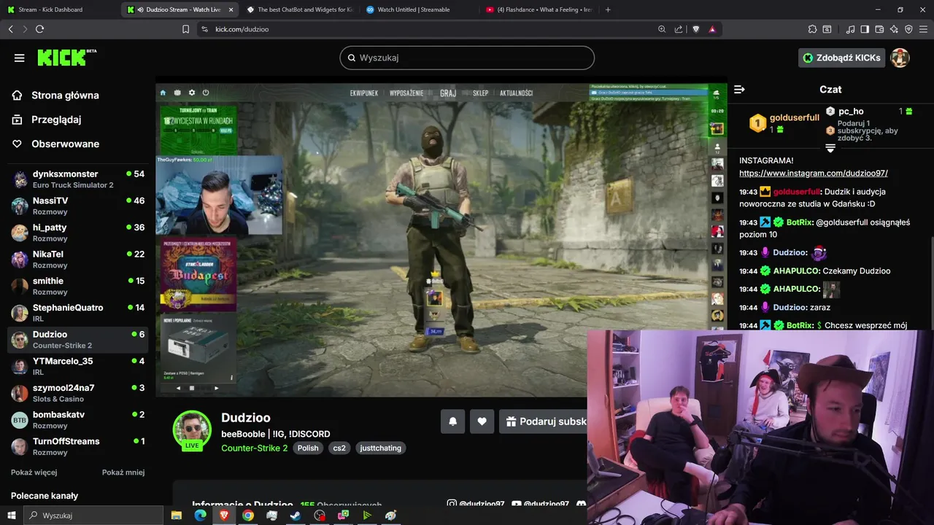Open File Explorer from the taskbar
Image resolution: width=934 pixels, height=525 pixels.
177,516
